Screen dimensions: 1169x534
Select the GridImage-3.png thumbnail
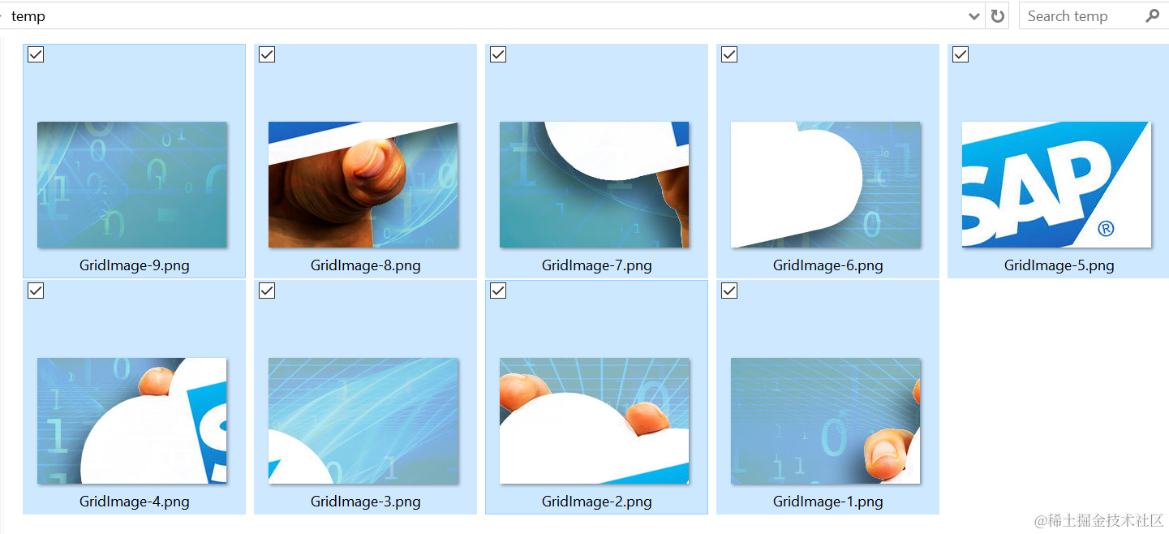363,420
